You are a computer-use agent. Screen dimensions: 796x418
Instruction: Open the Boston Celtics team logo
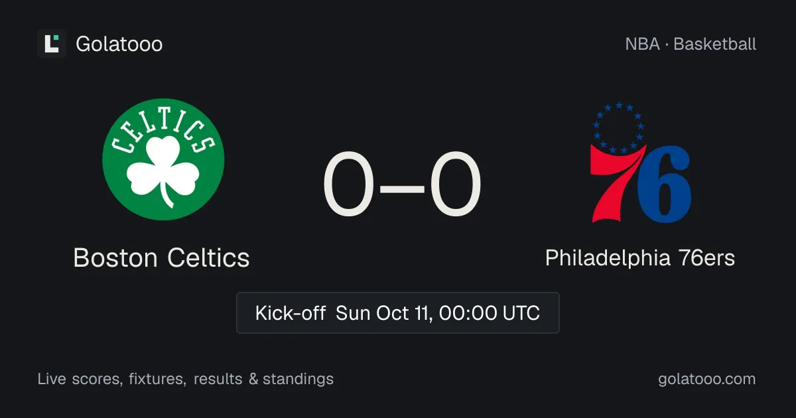[x=163, y=159]
